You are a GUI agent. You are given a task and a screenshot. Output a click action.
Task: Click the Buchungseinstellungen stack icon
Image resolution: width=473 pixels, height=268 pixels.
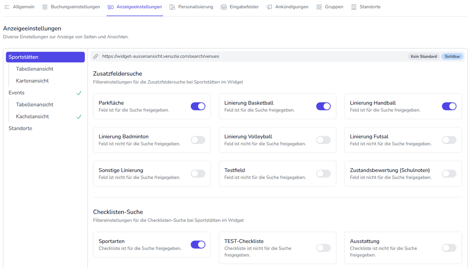coord(45,7)
